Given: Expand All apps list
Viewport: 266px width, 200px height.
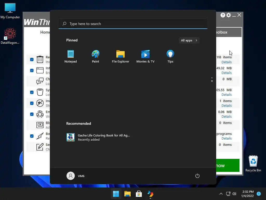Looking at the screenshot, I should [189, 40].
